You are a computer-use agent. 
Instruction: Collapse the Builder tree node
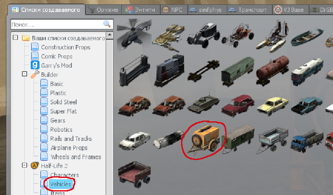[x=24, y=74]
